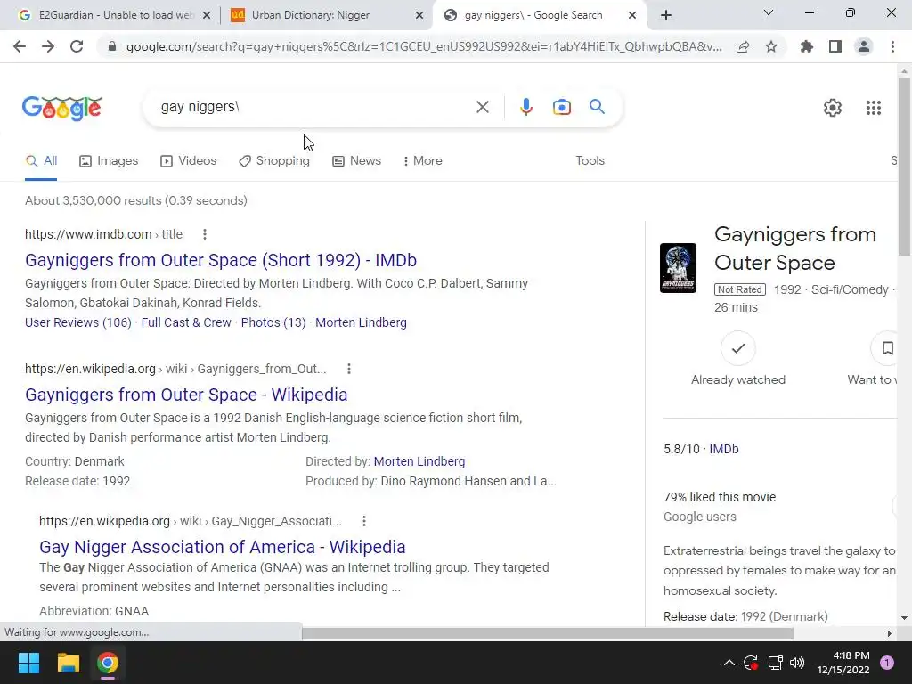
Task: Click the '79% liked this movie' text
Action: (720, 497)
